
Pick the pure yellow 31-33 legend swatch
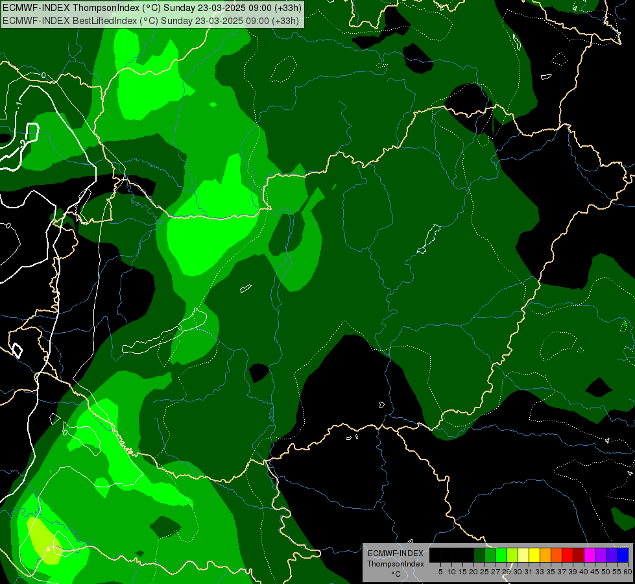[534, 555]
